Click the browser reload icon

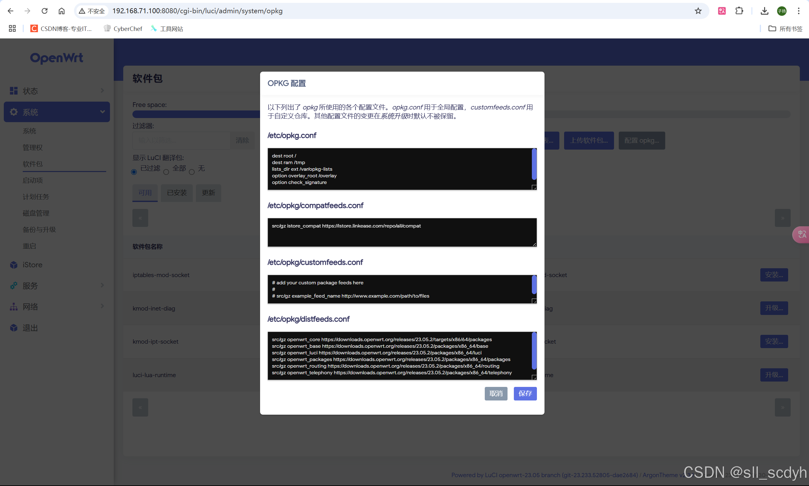coord(45,11)
